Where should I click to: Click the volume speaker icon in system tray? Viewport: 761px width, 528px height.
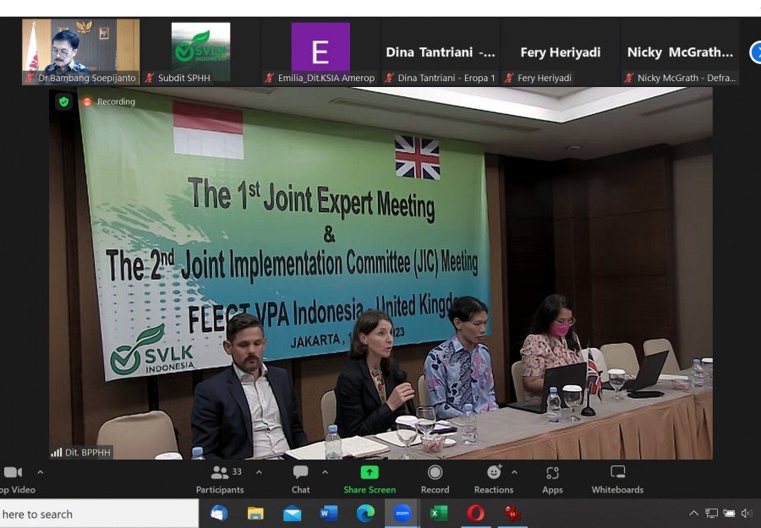pos(747,514)
